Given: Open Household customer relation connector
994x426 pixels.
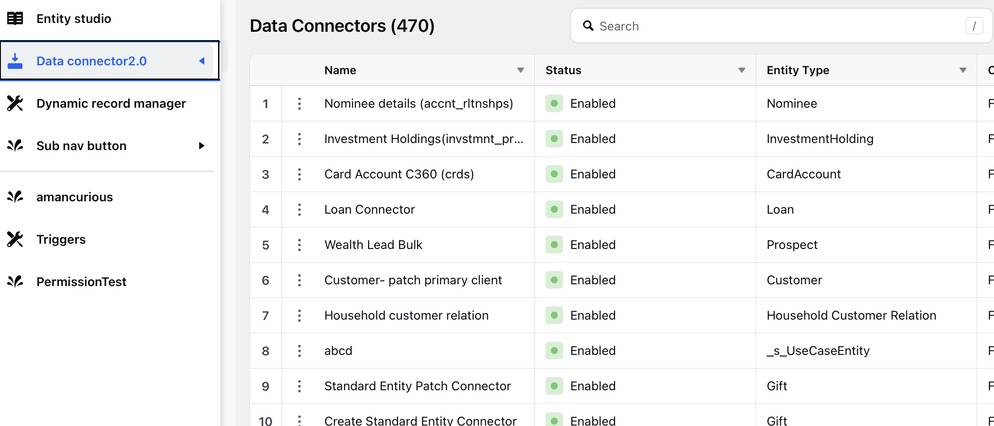Looking at the screenshot, I should click(x=407, y=315).
